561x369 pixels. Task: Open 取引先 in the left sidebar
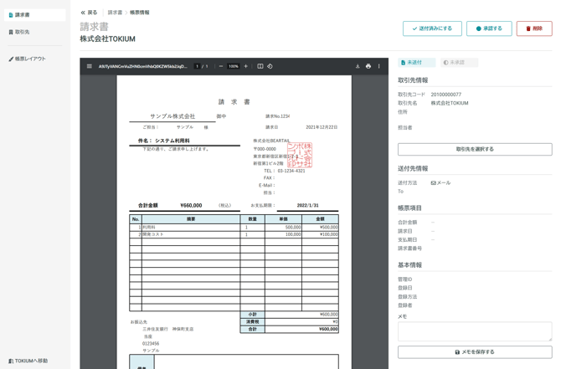33,32
